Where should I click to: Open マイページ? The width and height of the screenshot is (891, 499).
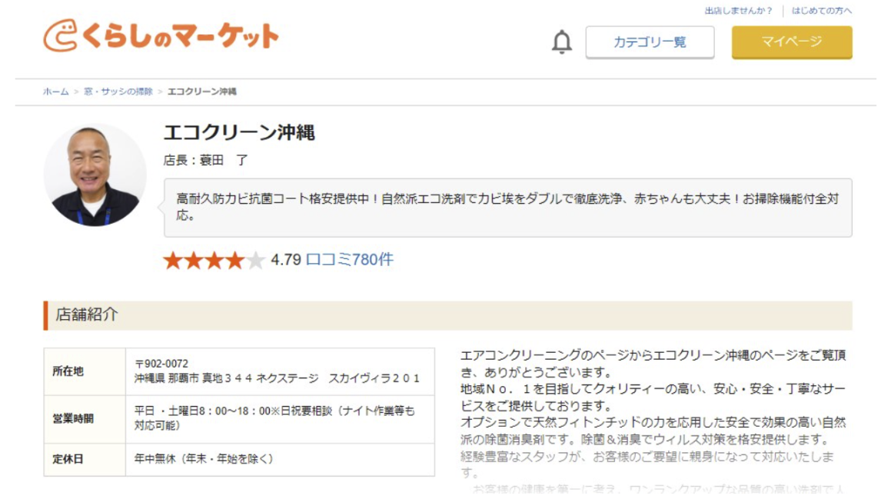pos(792,42)
